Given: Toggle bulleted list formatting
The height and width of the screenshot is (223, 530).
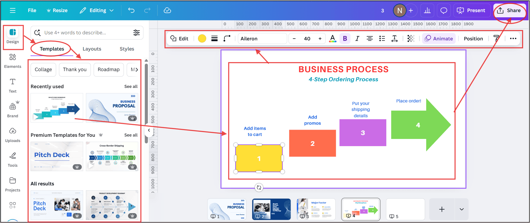Looking at the screenshot, I should click(x=382, y=39).
